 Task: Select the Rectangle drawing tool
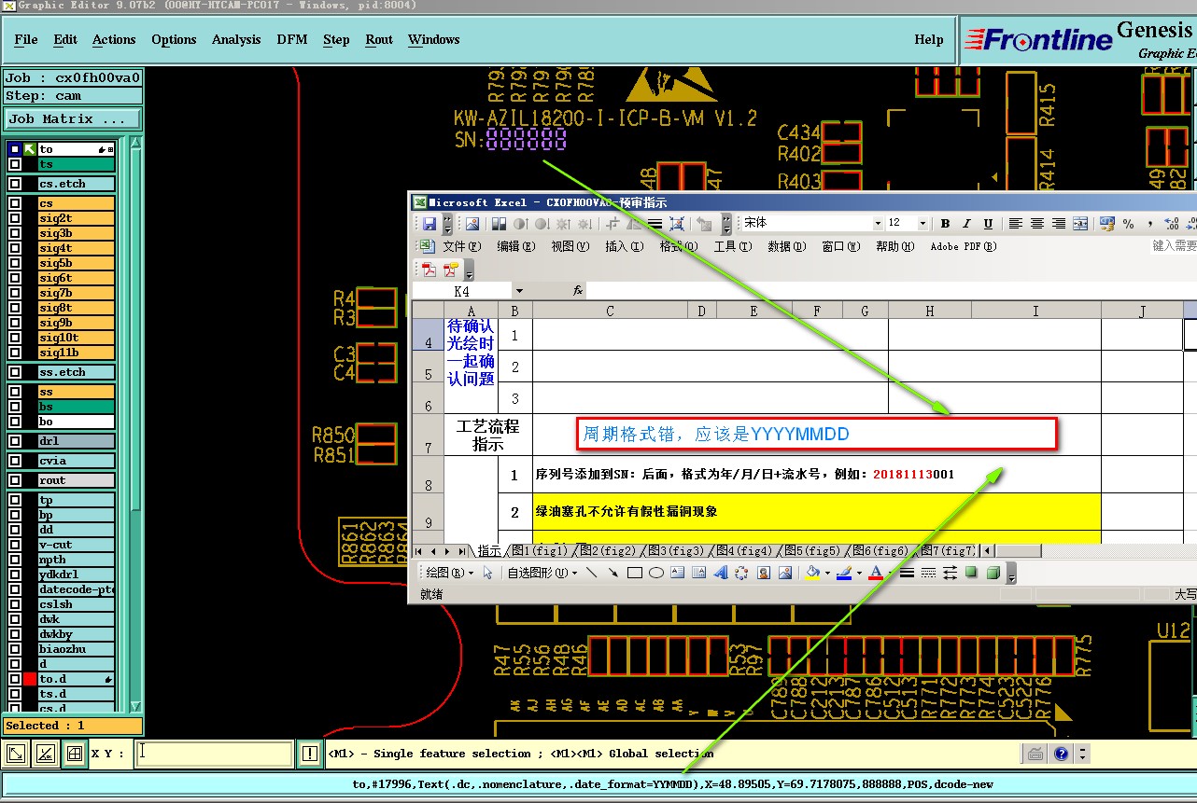635,573
